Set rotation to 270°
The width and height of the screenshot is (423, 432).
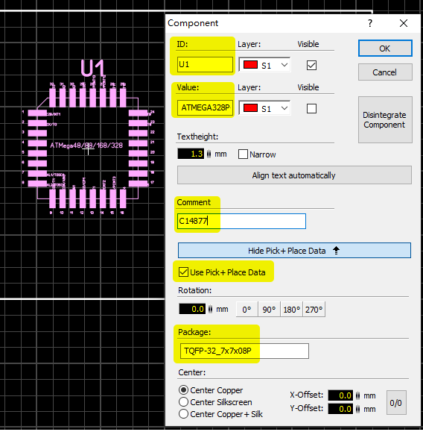coord(314,310)
